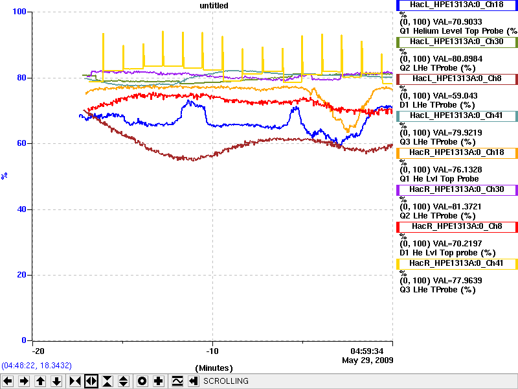
Task: Click the vertical zoom-in hourglass button
Action: 107,381
